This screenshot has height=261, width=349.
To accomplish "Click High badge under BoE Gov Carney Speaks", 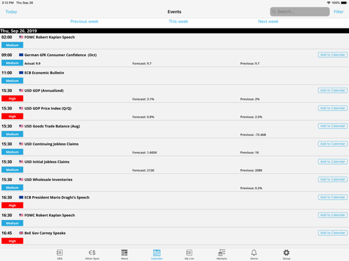I will [x=12, y=241].
